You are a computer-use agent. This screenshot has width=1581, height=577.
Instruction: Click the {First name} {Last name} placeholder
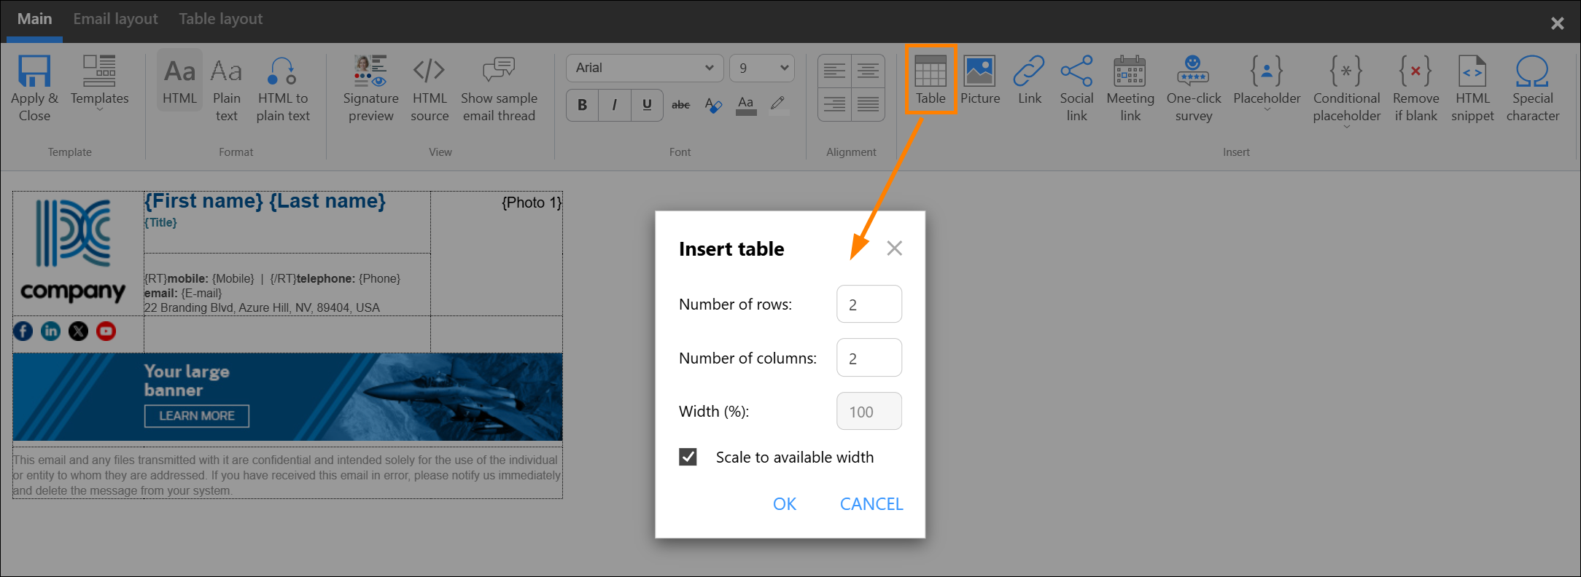click(x=265, y=201)
